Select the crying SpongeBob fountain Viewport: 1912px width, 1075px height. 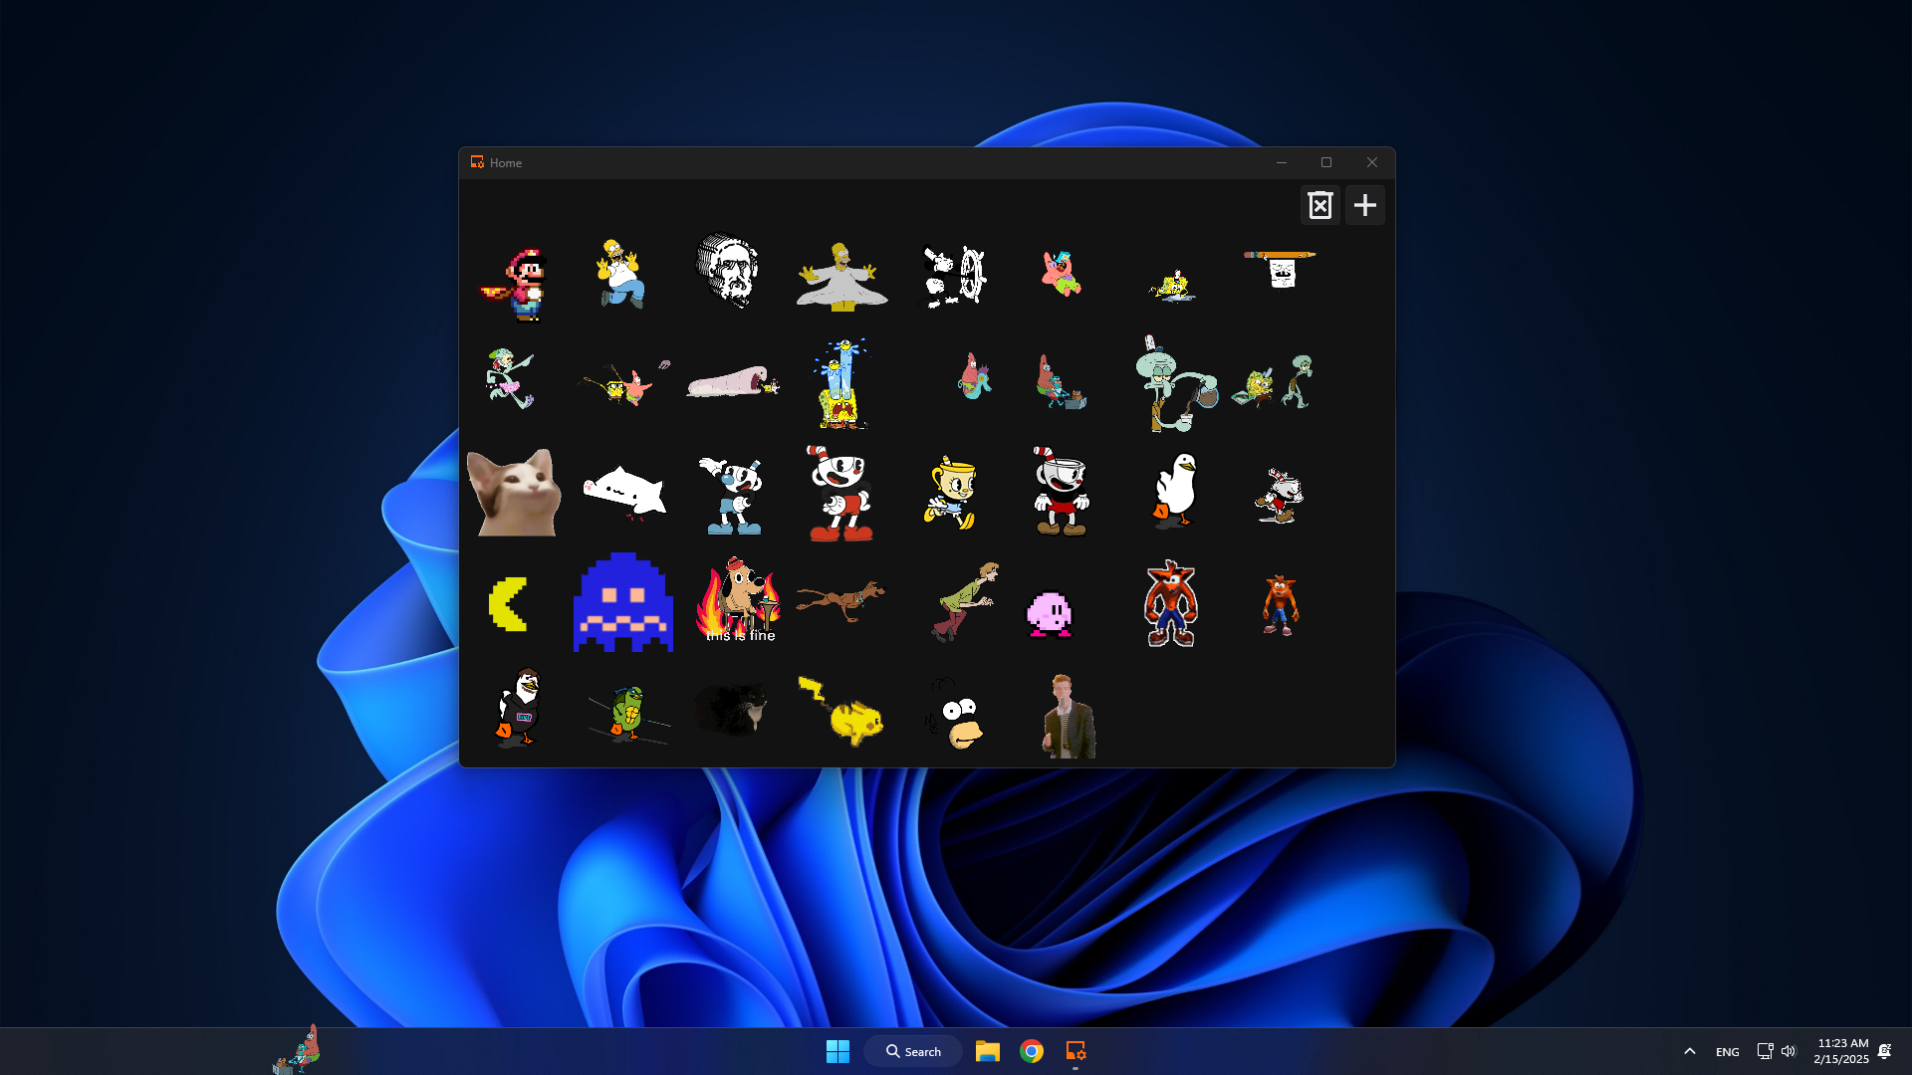[842, 384]
